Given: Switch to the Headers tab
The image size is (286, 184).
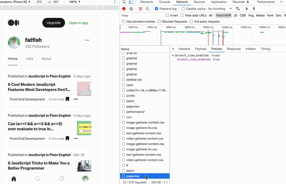Looking at the screenshot, I should pos(184,49).
